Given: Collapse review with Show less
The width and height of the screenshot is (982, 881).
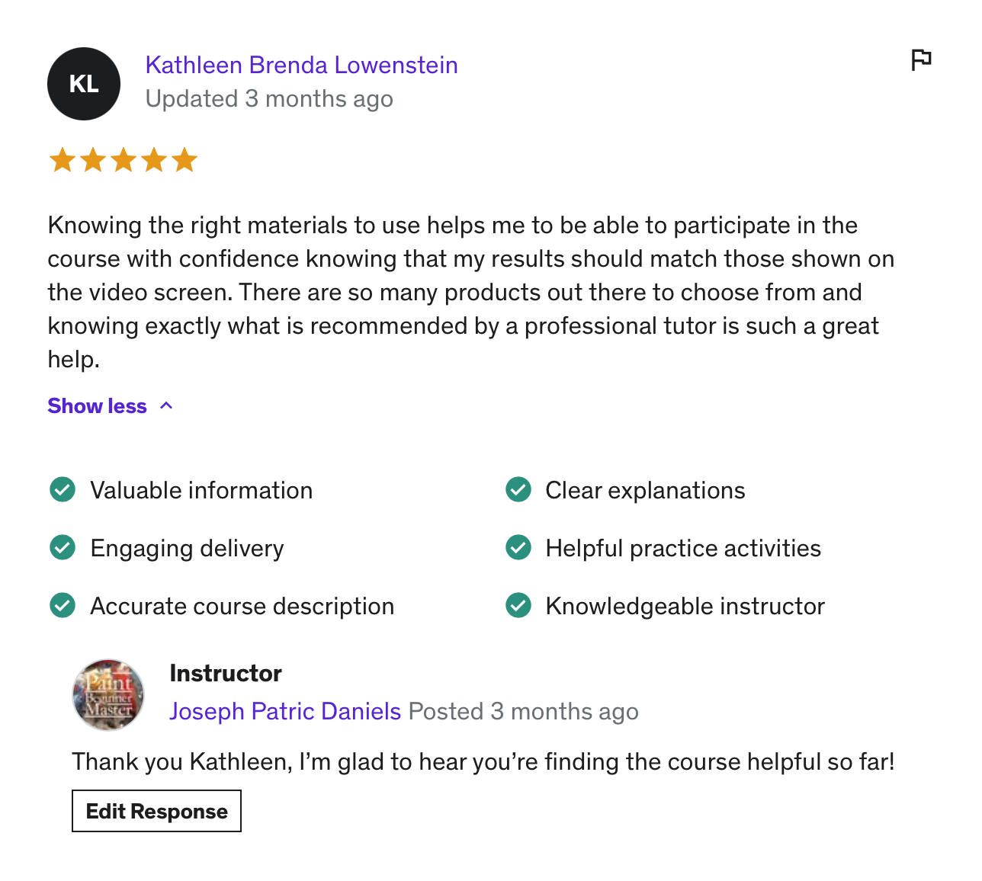Looking at the screenshot, I should click(111, 405).
